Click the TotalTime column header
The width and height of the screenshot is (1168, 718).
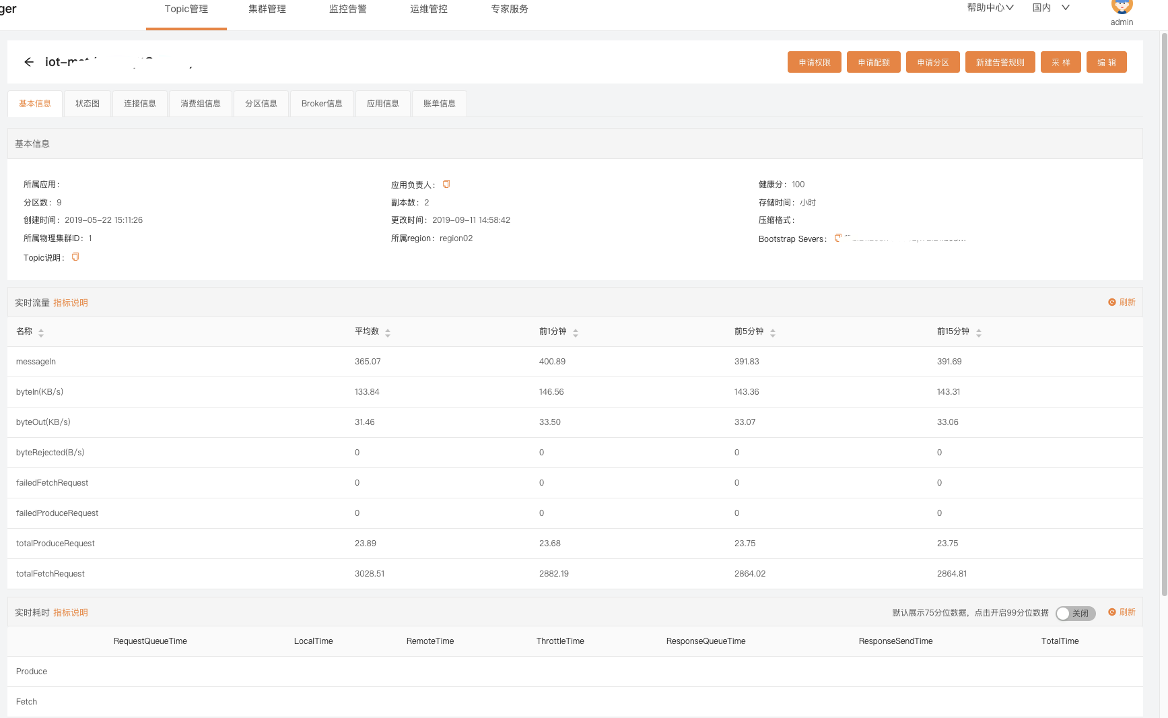click(x=1060, y=641)
